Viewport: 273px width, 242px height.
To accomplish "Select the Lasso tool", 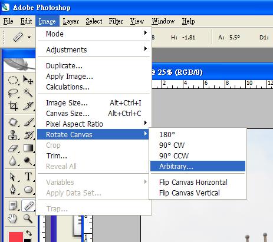I will pos(13,93).
